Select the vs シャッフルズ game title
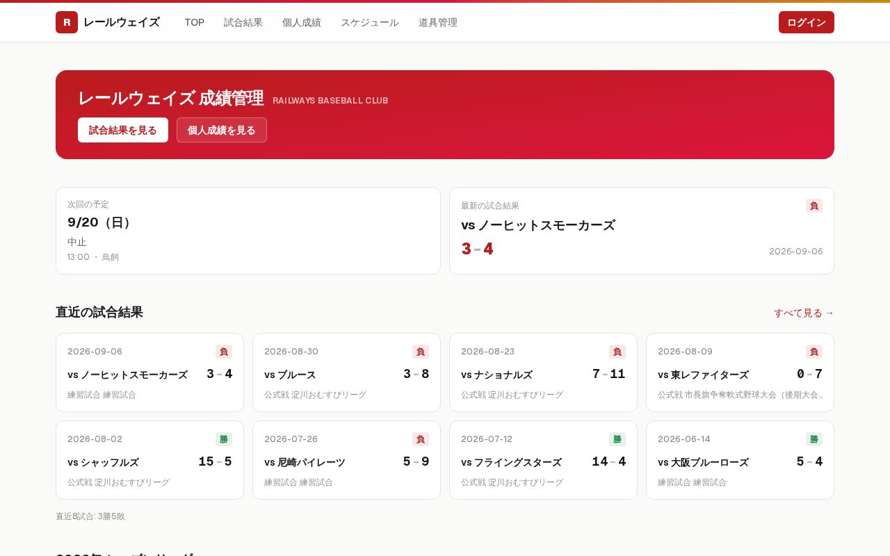Image resolution: width=890 pixels, height=556 pixels. coord(103,462)
